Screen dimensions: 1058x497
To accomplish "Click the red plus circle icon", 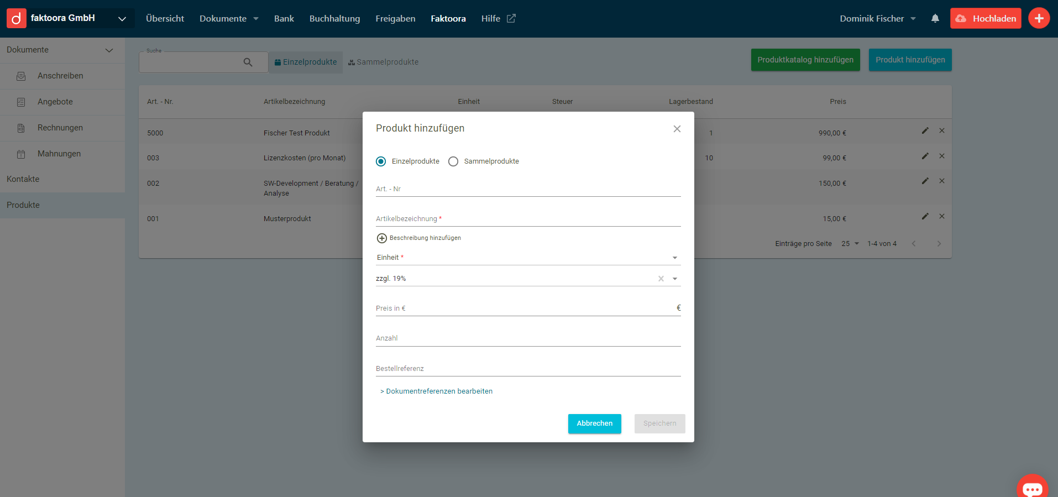I will coord(1039,18).
